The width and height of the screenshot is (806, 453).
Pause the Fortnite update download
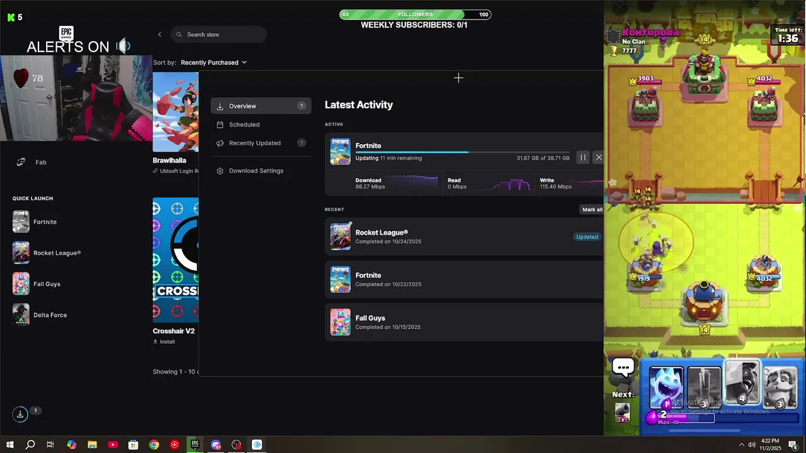point(583,157)
